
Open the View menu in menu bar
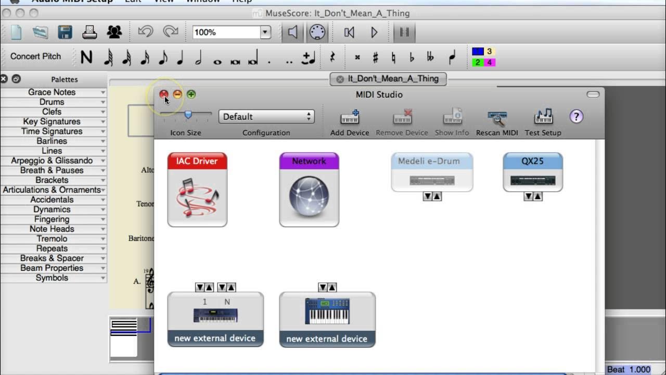[x=164, y=2]
